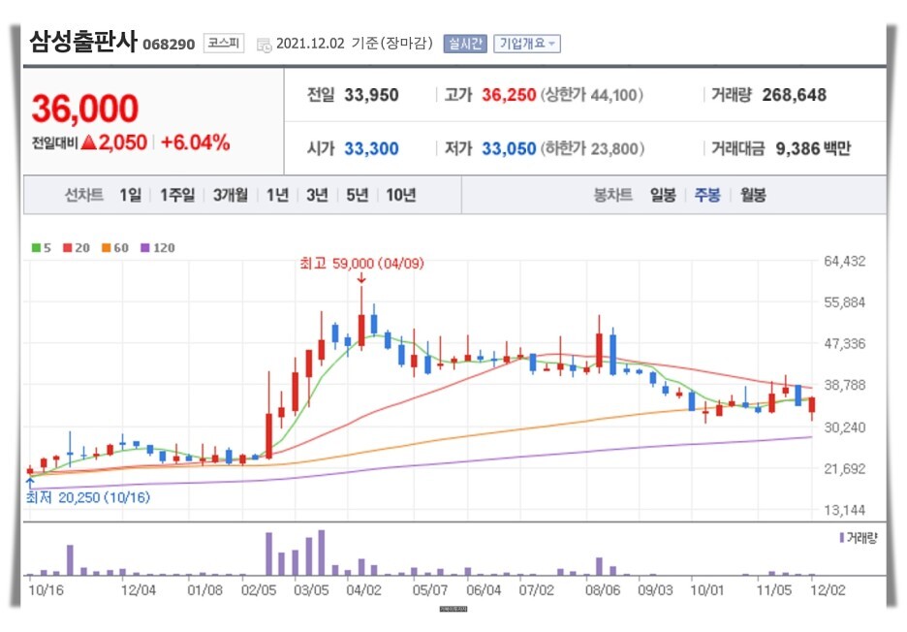
Task: Click the 2021.12.02 기준(장마감) date text
Action: point(354,44)
